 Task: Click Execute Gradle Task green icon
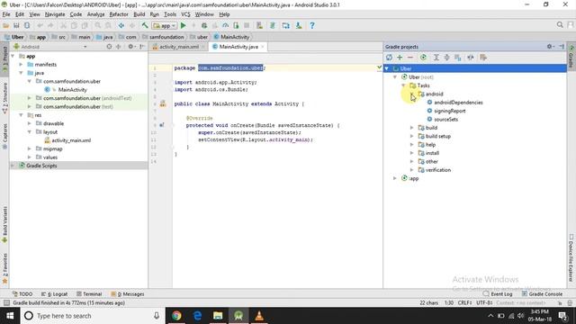[x=423, y=58]
